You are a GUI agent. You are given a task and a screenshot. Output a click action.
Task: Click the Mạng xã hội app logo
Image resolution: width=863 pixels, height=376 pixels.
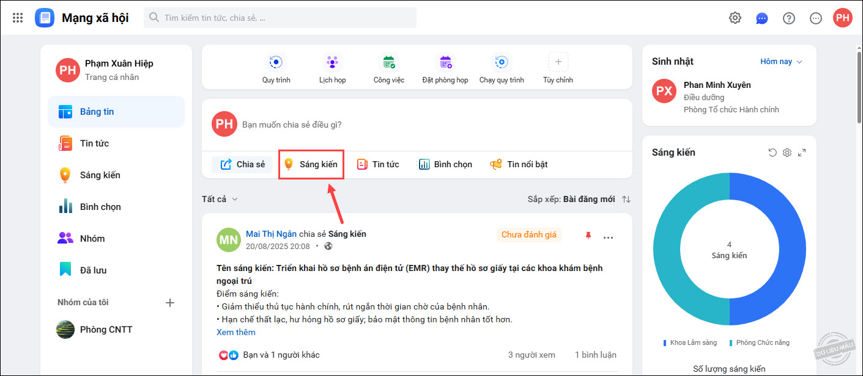tap(45, 18)
